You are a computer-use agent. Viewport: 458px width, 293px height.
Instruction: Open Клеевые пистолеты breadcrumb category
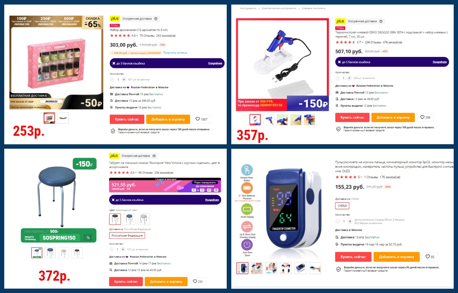(313, 8)
